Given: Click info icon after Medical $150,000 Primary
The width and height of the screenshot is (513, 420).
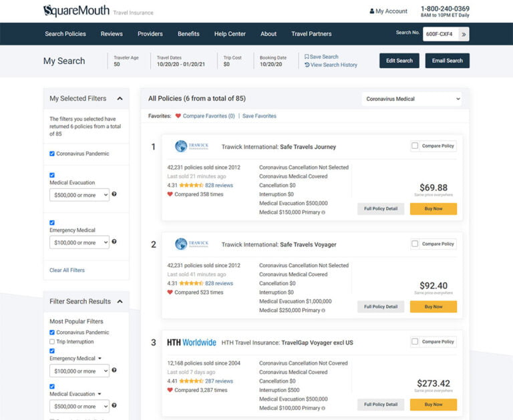Looking at the screenshot, I should pos(323,212).
